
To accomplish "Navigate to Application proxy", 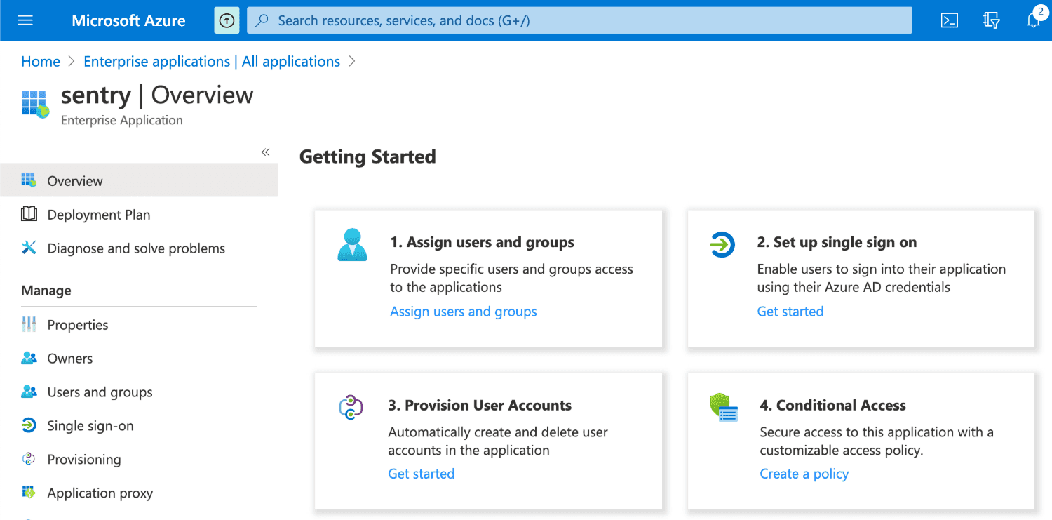I will pyautogui.click(x=98, y=493).
